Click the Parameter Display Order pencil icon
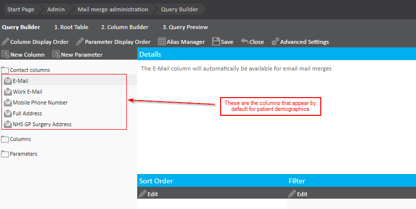This screenshot has height=209, width=416. [80, 42]
